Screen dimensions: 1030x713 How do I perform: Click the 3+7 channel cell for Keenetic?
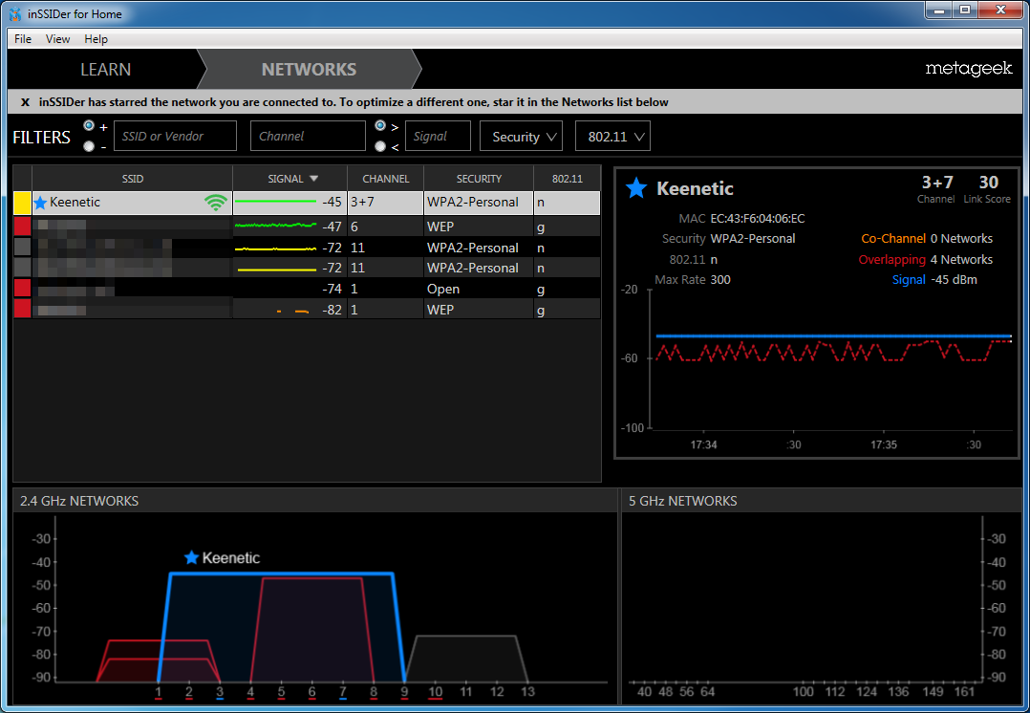click(385, 203)
